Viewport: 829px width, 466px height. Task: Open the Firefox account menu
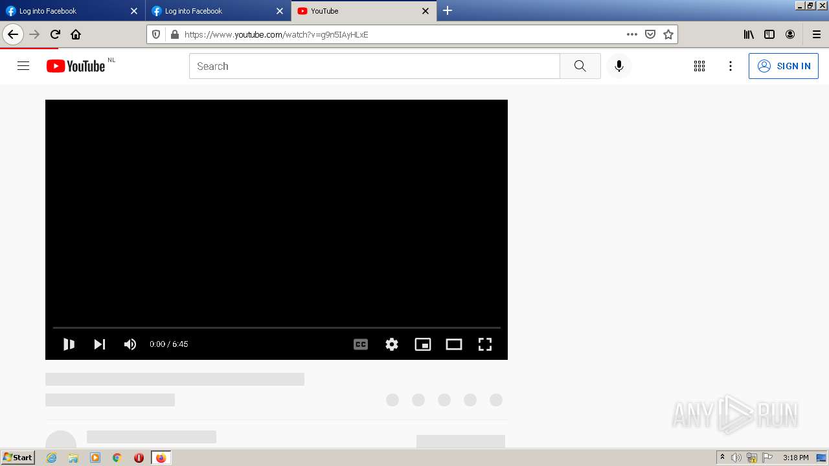pyautogui.click(x=790, y=34)
